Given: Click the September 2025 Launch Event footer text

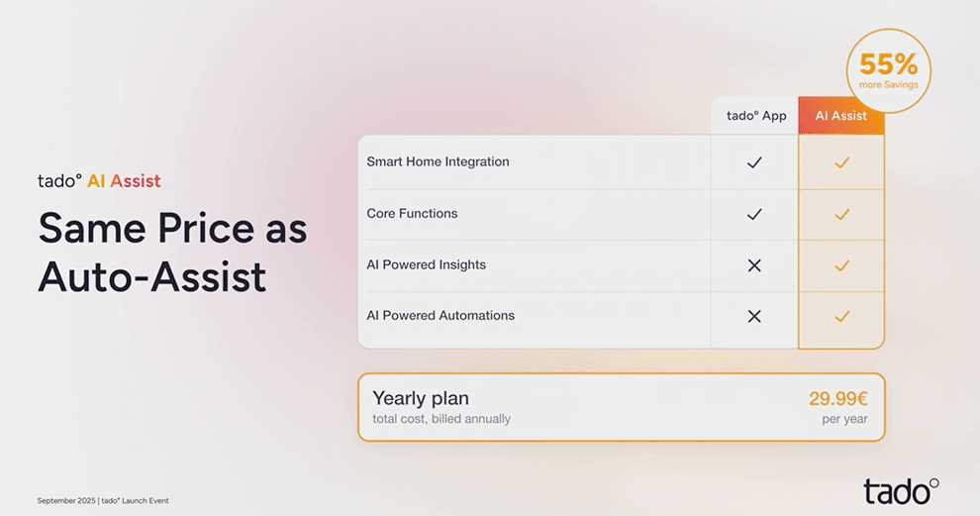Looking at the screenshot, I should [x=103, y=500].
